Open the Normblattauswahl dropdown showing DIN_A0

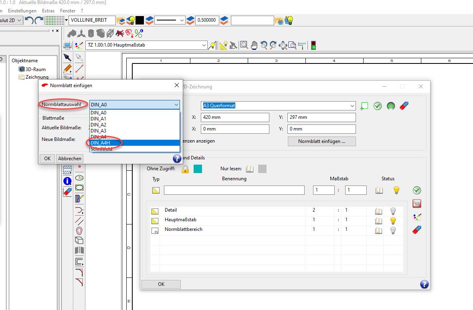135,104
